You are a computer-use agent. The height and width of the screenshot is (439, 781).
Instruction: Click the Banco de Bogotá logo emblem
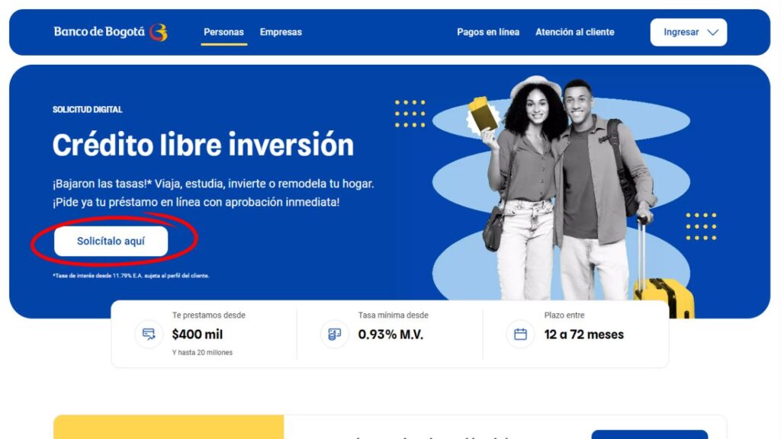pyautogui.click(x=159, y=32)
